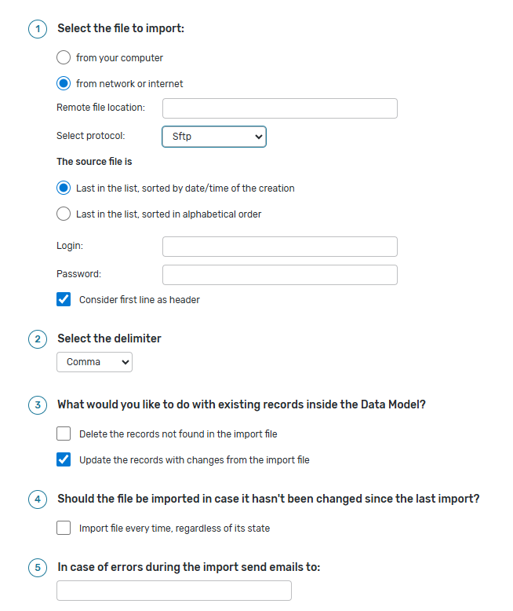Select the 'from your computer' option
Image resolution: width=513 pixels, height=611 pixels.
point(64,58)
